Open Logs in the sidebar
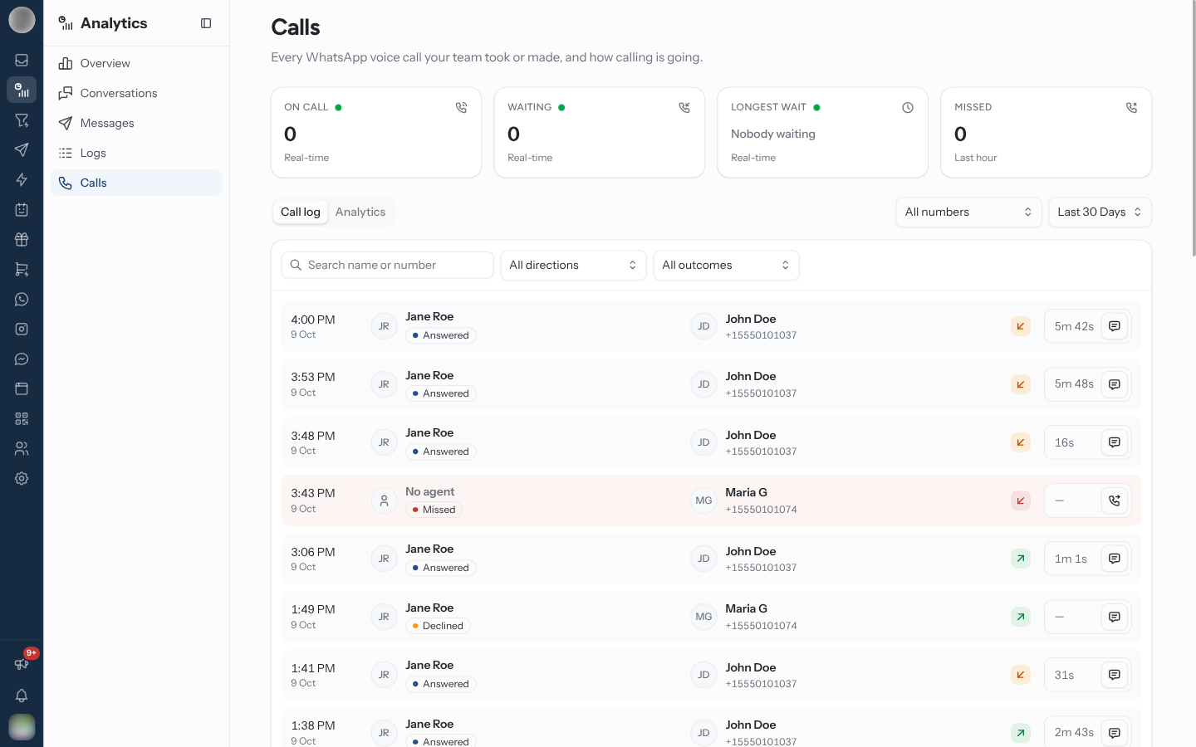The width and height of the screenshot is (1196, 747). coord(136,153)
